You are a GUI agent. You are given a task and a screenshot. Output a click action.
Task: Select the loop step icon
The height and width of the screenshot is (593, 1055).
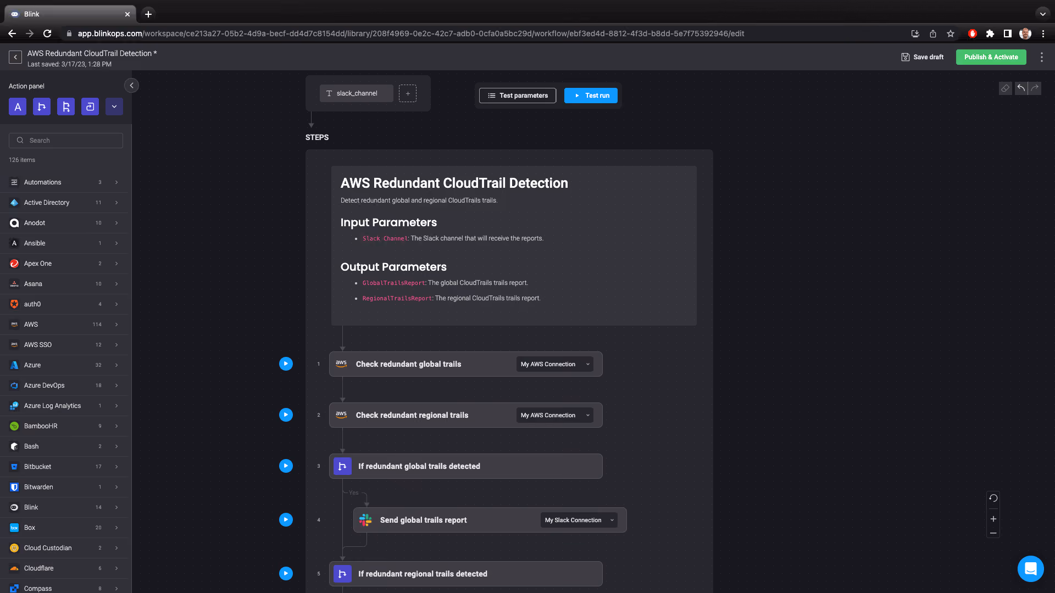coord(90,107)
